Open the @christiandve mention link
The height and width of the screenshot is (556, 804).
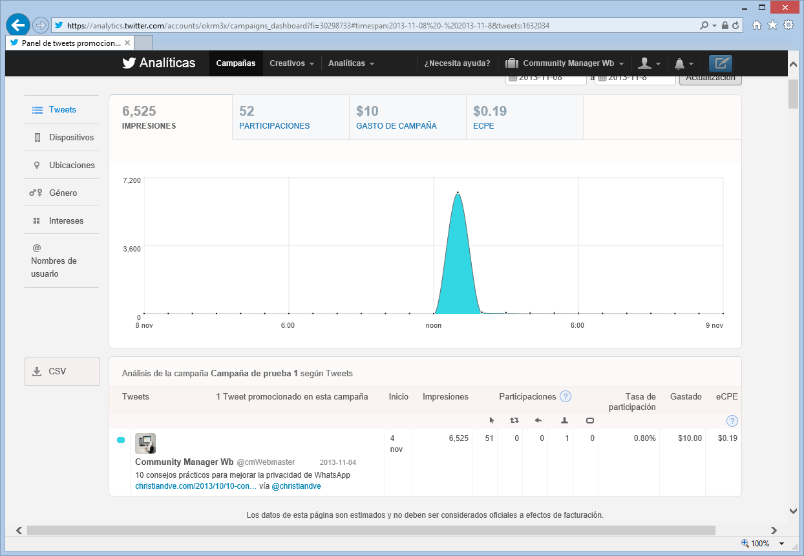click(x=296, y=486)
